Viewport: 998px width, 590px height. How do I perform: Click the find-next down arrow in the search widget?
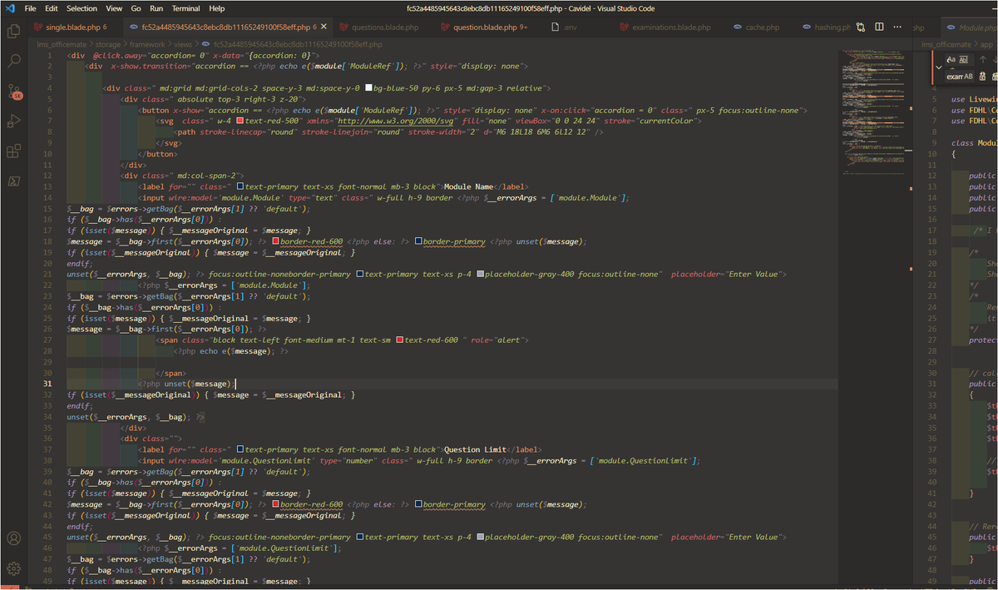point(996,59)
